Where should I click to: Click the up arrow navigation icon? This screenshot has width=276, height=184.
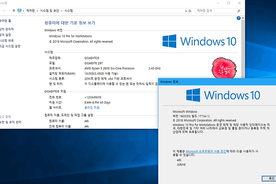click(x=13, y=10)
